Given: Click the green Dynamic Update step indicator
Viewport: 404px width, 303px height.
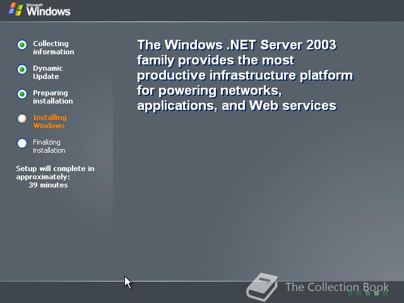Looking at the screenshot, I should point(22,69).
